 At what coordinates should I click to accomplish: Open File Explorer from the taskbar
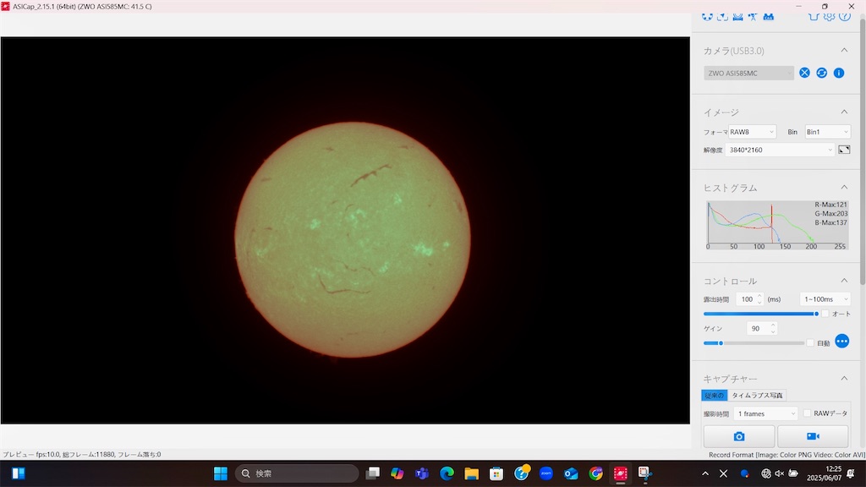tap(471, 473)
